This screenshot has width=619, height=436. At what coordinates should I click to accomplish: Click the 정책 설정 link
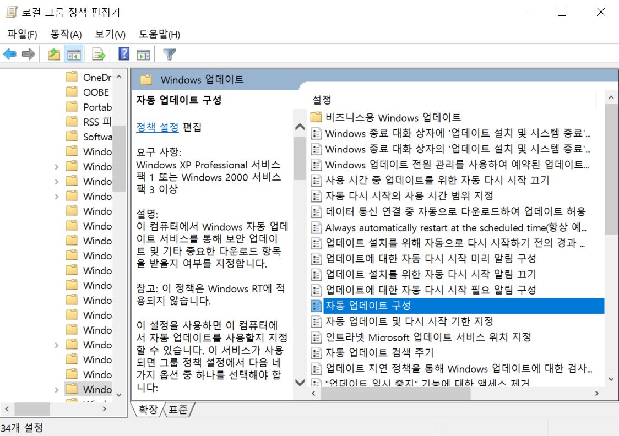pyautogui.click(x=157, y=127)
